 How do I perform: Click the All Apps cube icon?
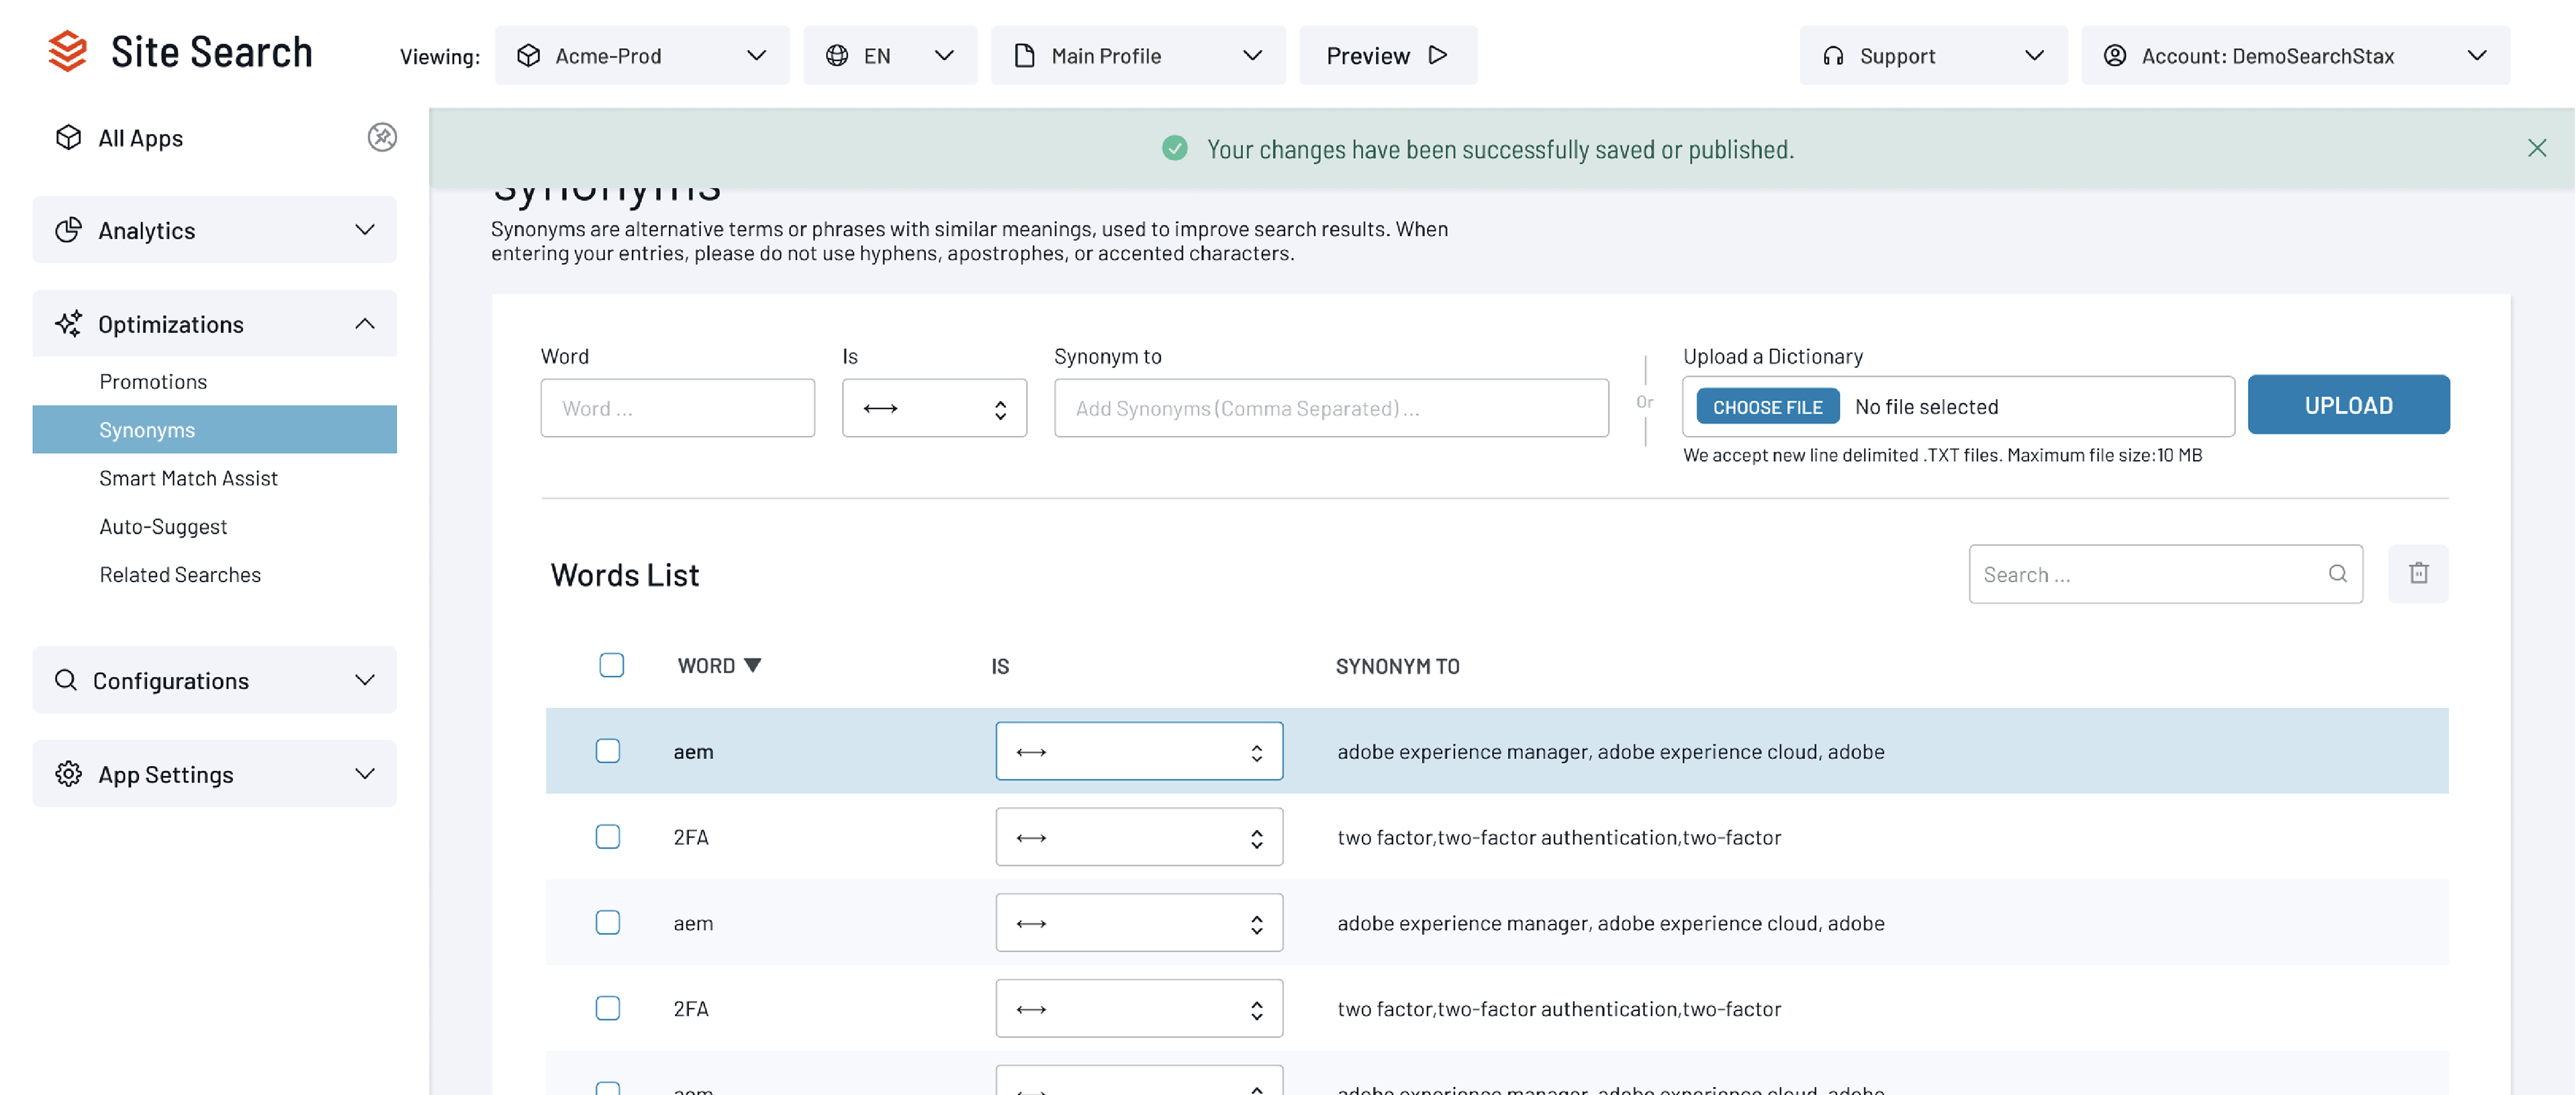click(68, 138)
